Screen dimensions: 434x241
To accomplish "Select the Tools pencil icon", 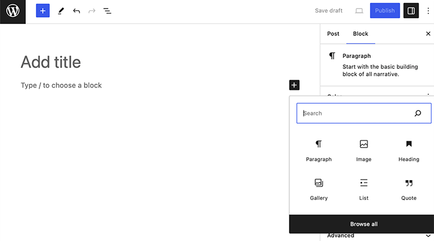I will (x=61, y=11).
